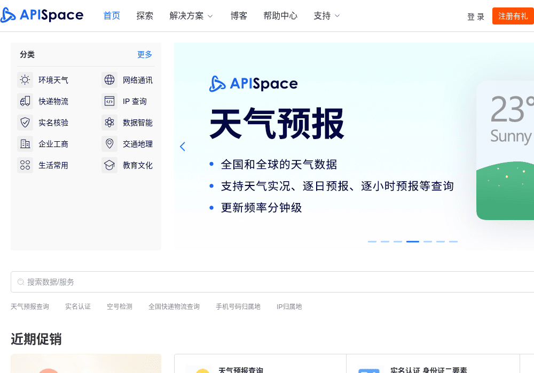Open the 生活常用 four-circles icon
Image resolution: width=534 pixels, height=373 pixels.
[25, 165]
